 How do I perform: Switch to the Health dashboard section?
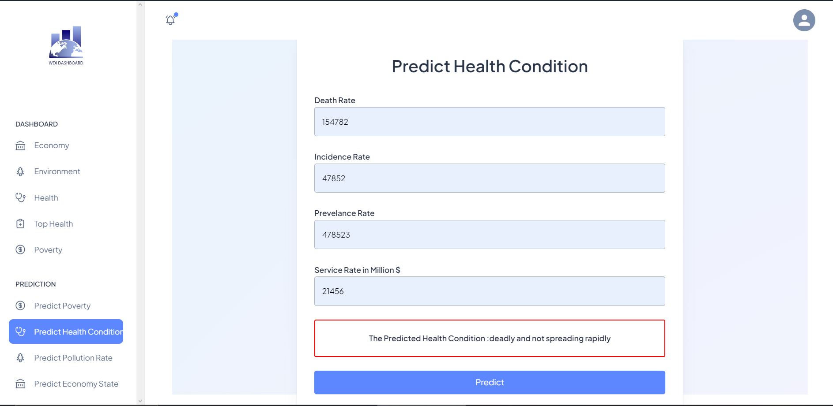pos(46,197)
